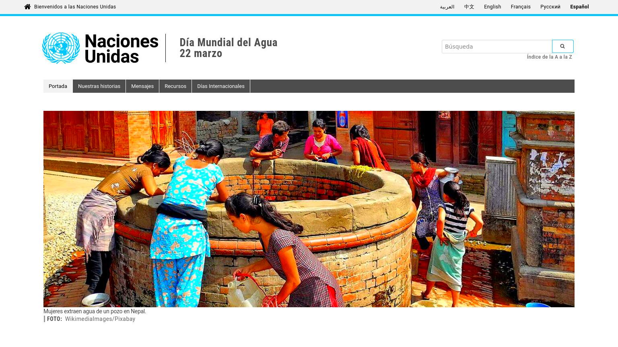Open the Recursos menu item
The image size is (618, 347).
click(x=175, y=86)
